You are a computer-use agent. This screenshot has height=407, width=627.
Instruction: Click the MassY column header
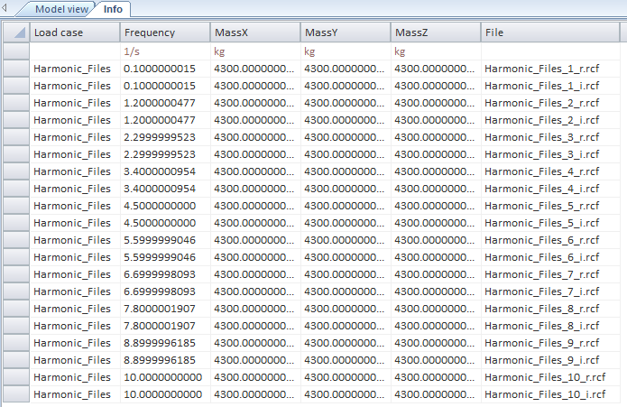click(345, 32)
